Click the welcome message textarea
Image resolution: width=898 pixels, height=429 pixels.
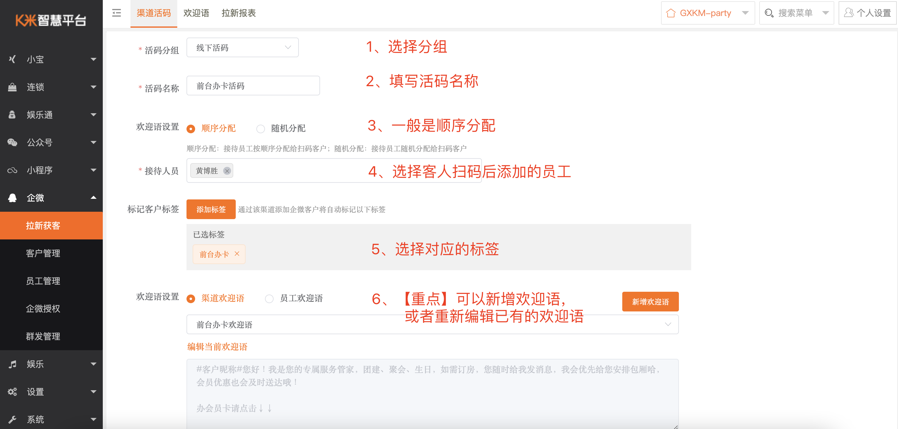pyautogui.click(x=433, y=394)
